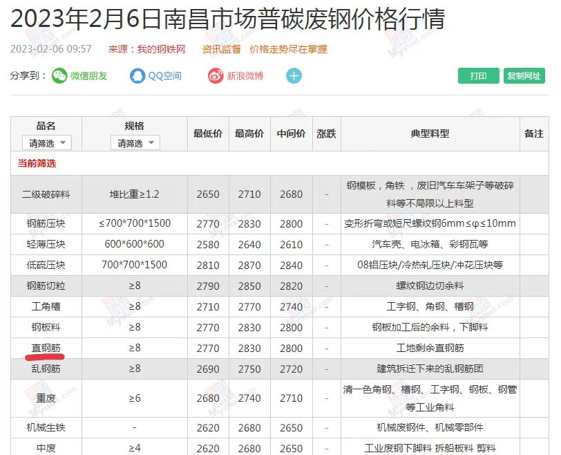Expand the 规格 请筛选 filter dropdown

(x=135, y=143)
